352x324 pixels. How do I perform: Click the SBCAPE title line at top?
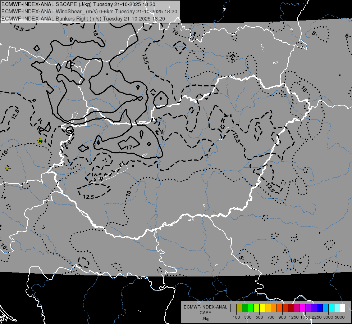click(78, 4)
